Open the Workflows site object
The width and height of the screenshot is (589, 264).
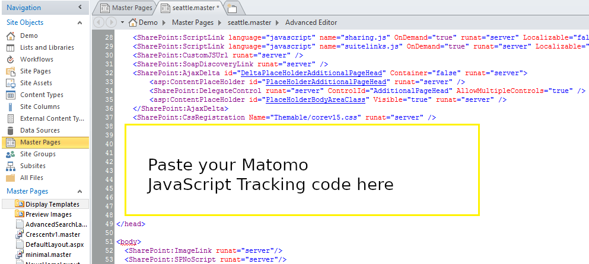tap(36, 59)
